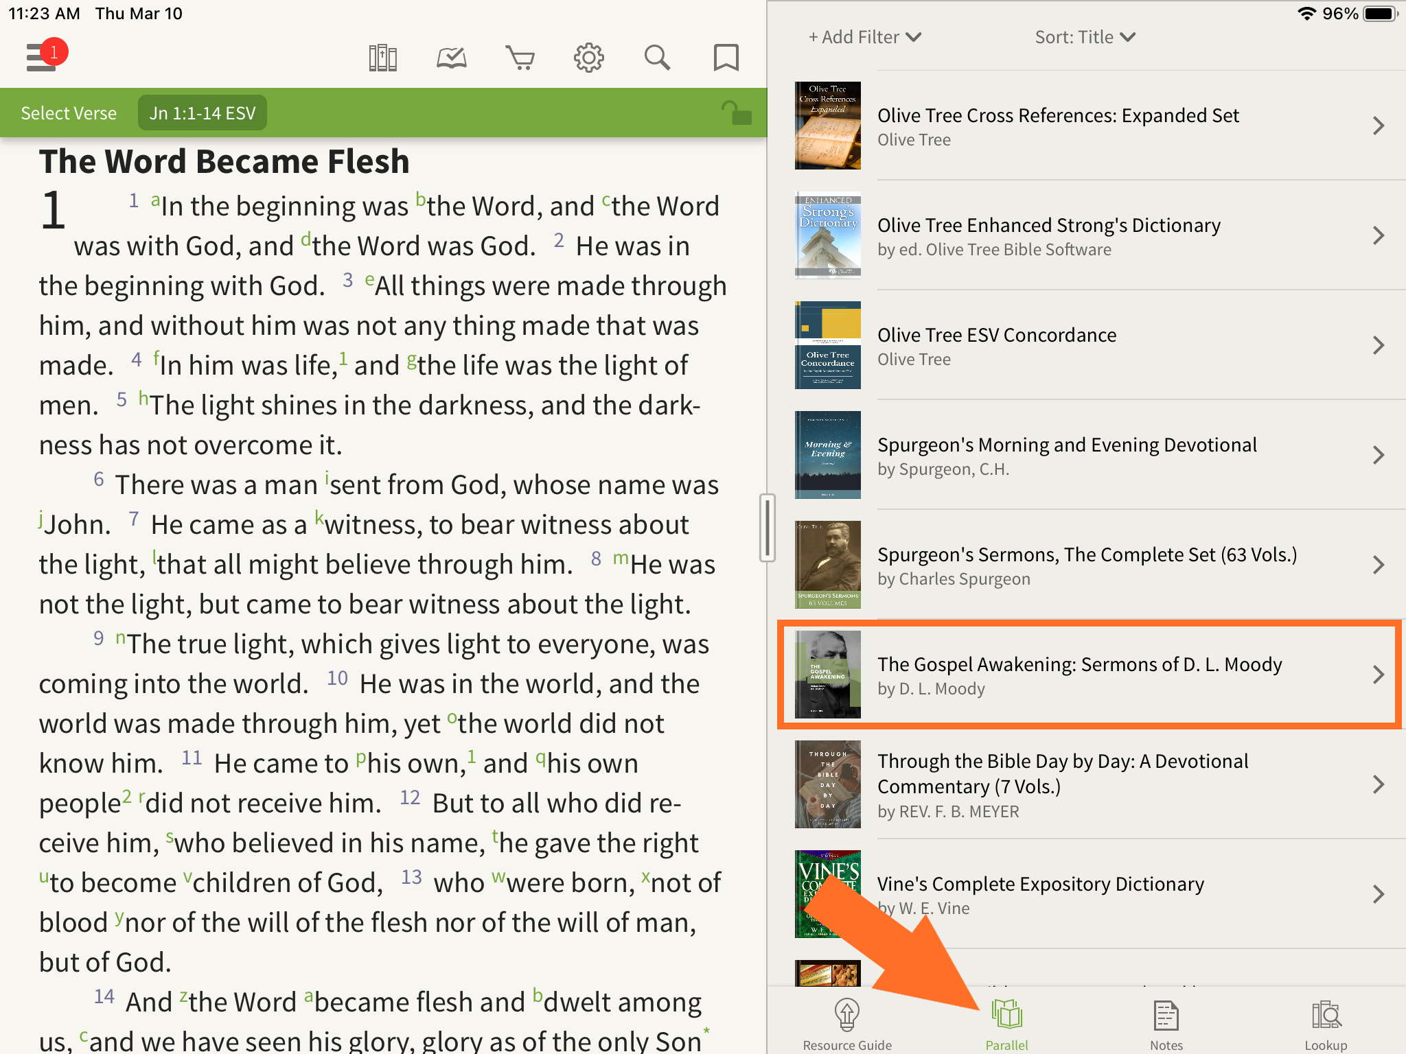
Task: Toggle the sync lock icon
Action: [737, 112]
